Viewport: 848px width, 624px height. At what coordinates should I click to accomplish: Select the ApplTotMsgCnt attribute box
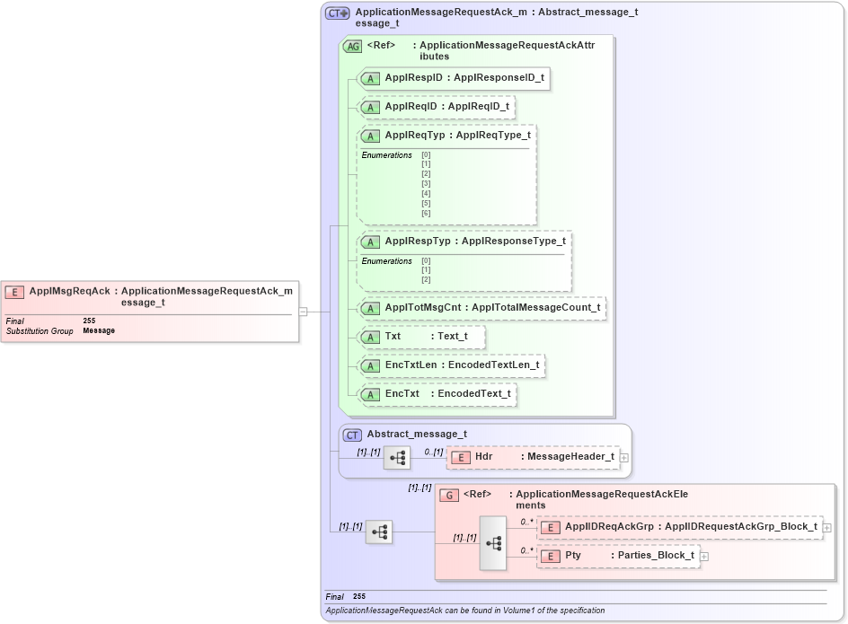click(485, 308)
